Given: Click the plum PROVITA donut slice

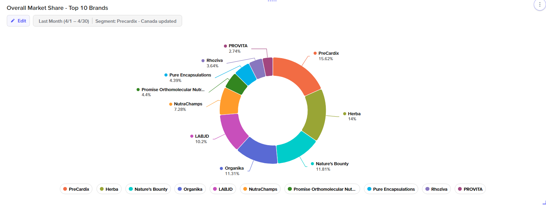Looking at the screenshot, I should click(x=268, y=67).
